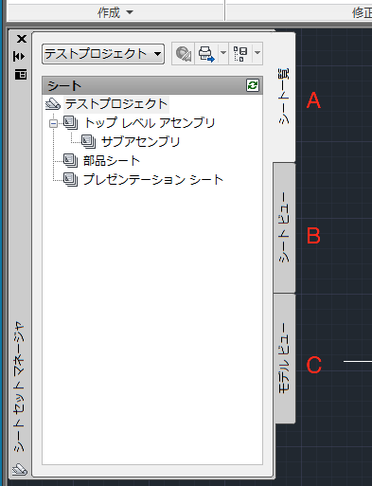
Task: Collapse the トップ レベル アセンブリ subset
Action: click(54, 123)
